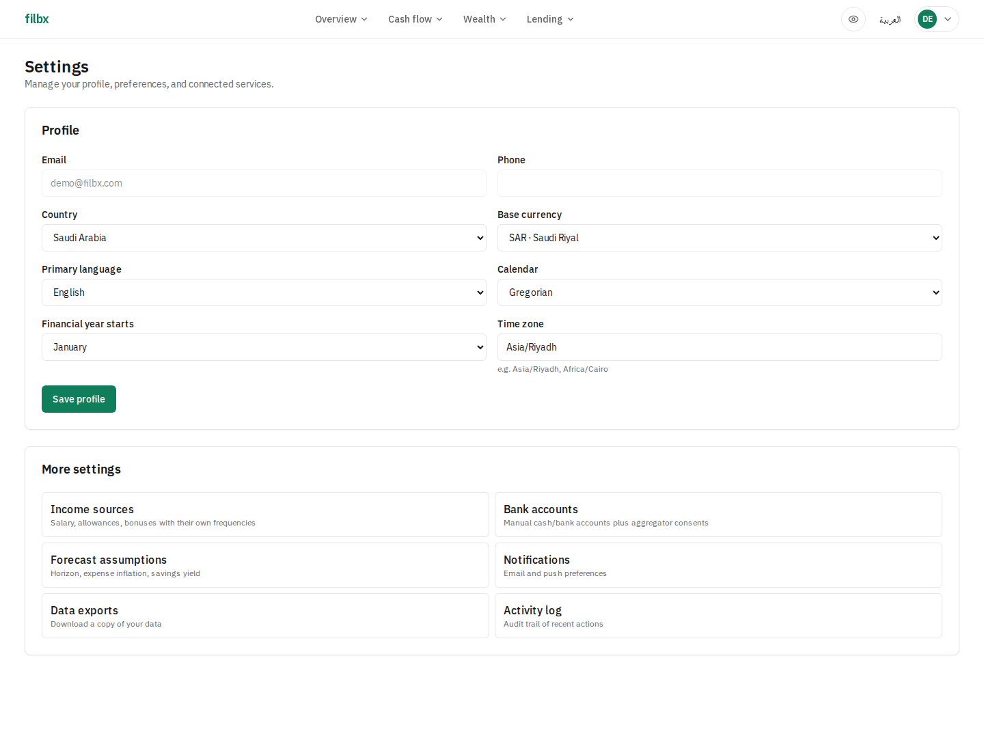Click the Save profile button
The width and height of the screenshot is (984, 738).
tap(79, 399)
